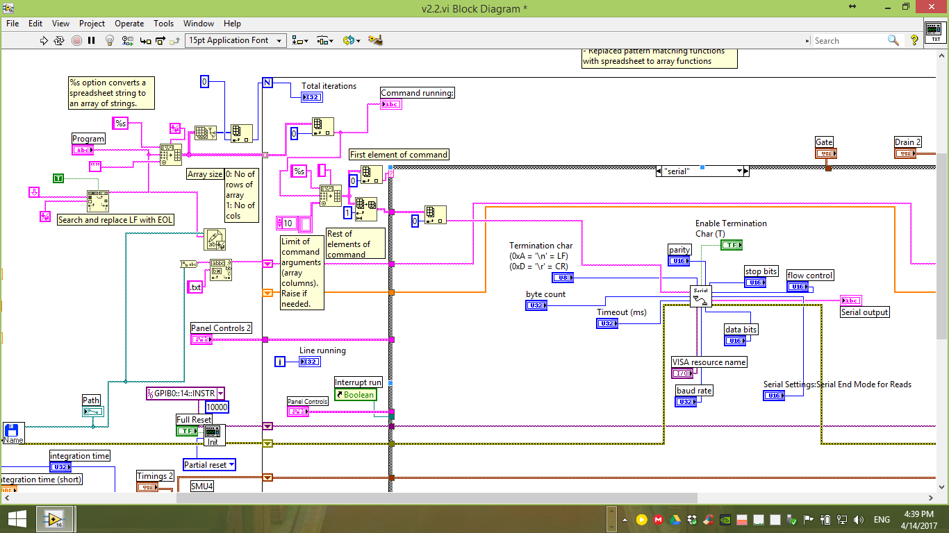
Task: Click the "Rest of elements of command" comment
Action: (x=355, y=244)
